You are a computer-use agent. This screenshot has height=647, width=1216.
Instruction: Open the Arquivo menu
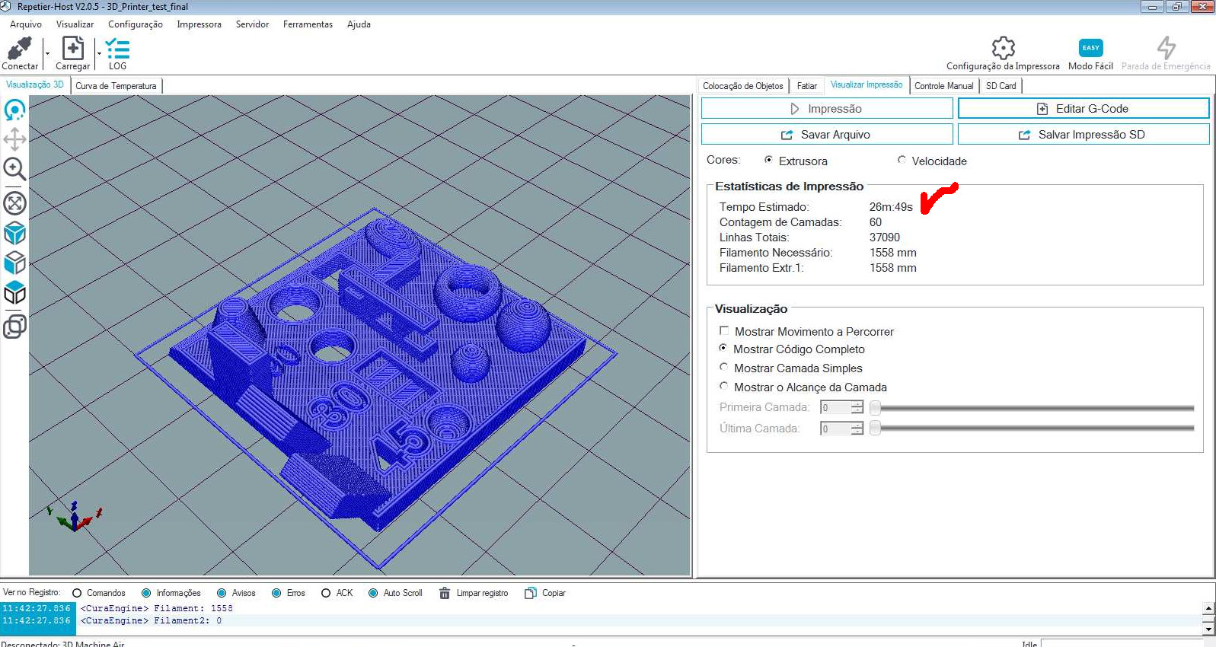tap(26, 24)
